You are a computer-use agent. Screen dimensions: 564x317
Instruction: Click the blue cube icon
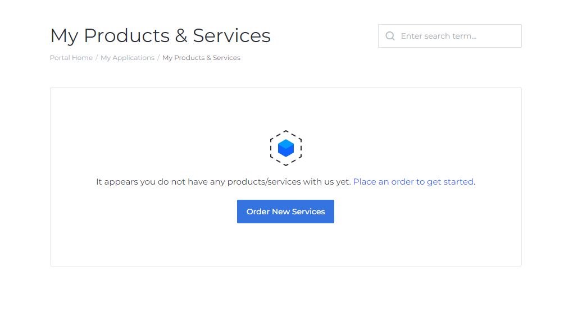point(286,148)
